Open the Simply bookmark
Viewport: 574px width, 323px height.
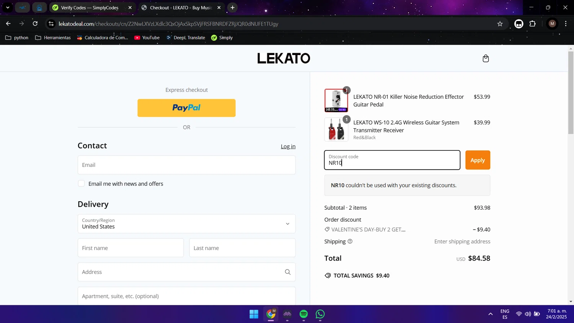click(222, 38)
